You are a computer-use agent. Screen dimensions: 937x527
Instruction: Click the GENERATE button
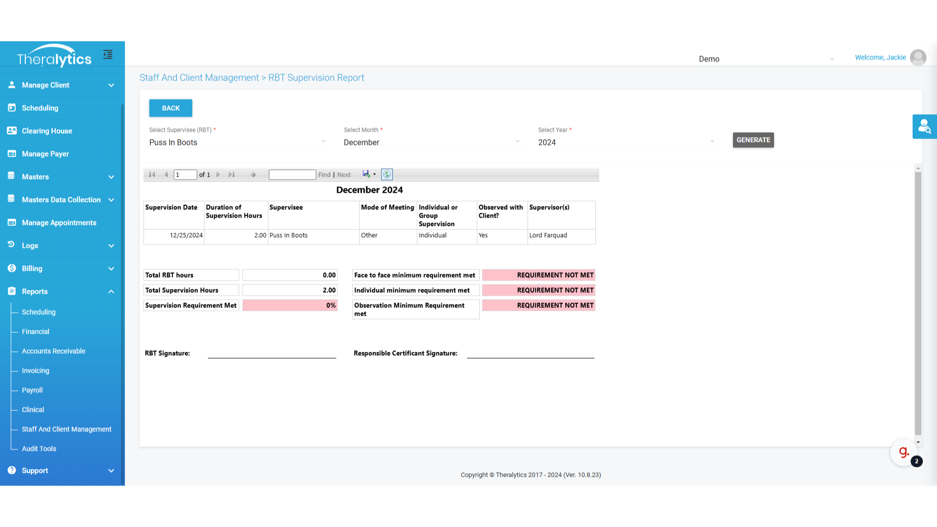(753, 140)
